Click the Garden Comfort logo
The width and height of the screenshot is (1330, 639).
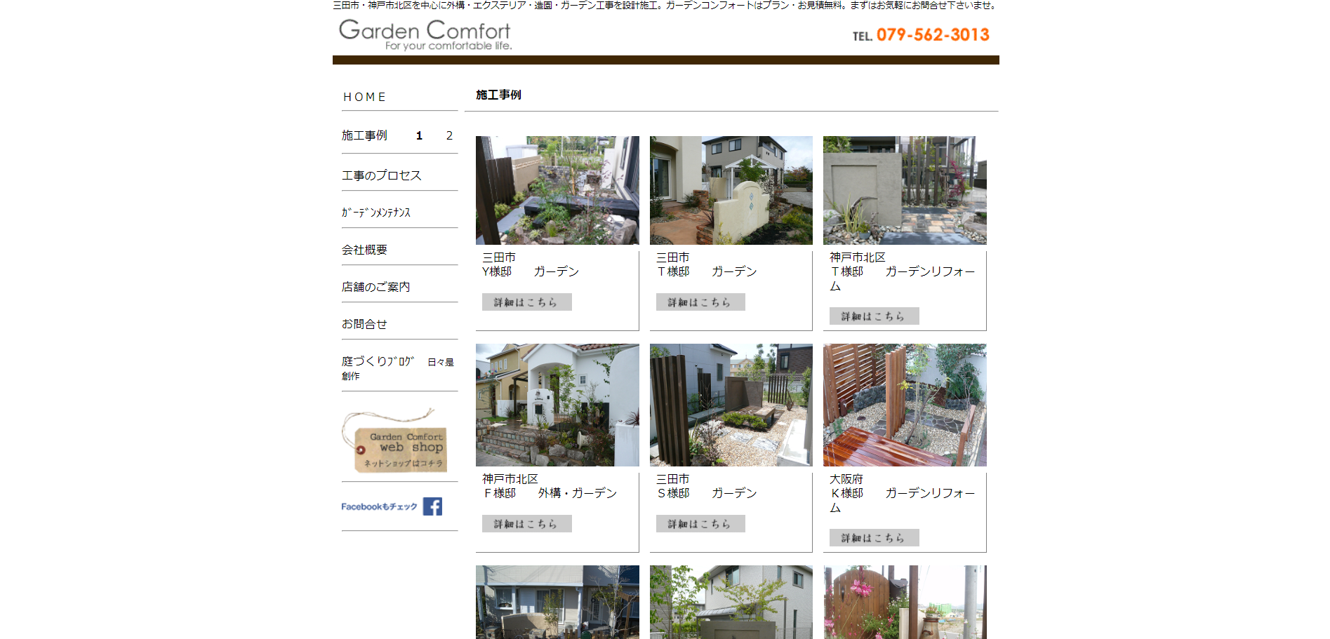(425, 34)
